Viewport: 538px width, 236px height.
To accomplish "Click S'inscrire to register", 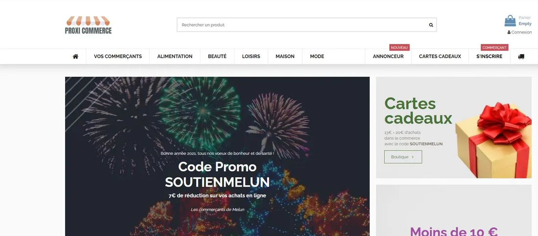I will 489,57.
